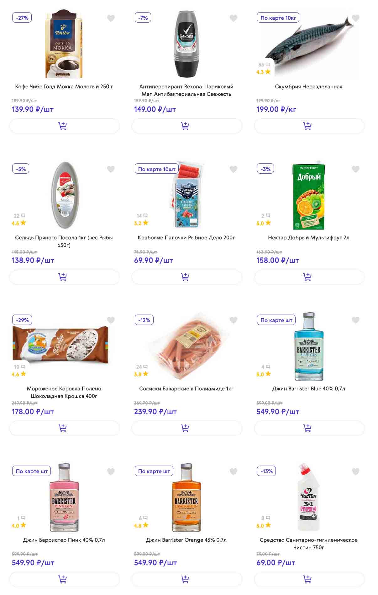Open Джин Барристер Пинк 40% title link
Image resolution: width=378 pixels, height=595 pixels.
point(64,540)
